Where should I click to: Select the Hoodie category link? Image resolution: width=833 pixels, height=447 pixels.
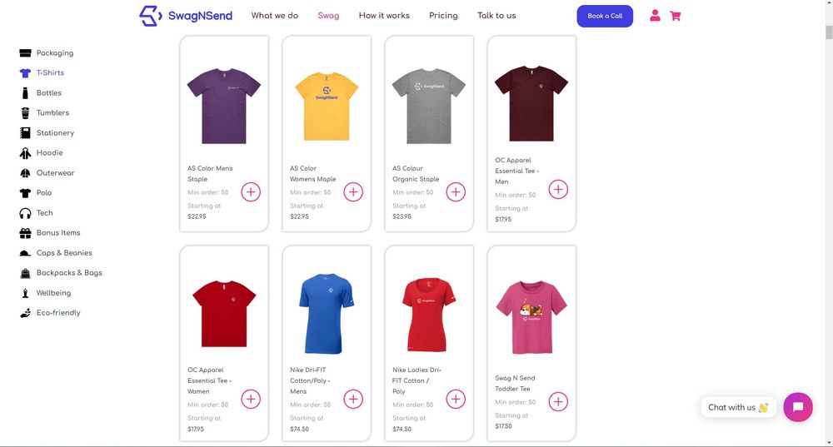pyautogui.click(x=49, y=153)
